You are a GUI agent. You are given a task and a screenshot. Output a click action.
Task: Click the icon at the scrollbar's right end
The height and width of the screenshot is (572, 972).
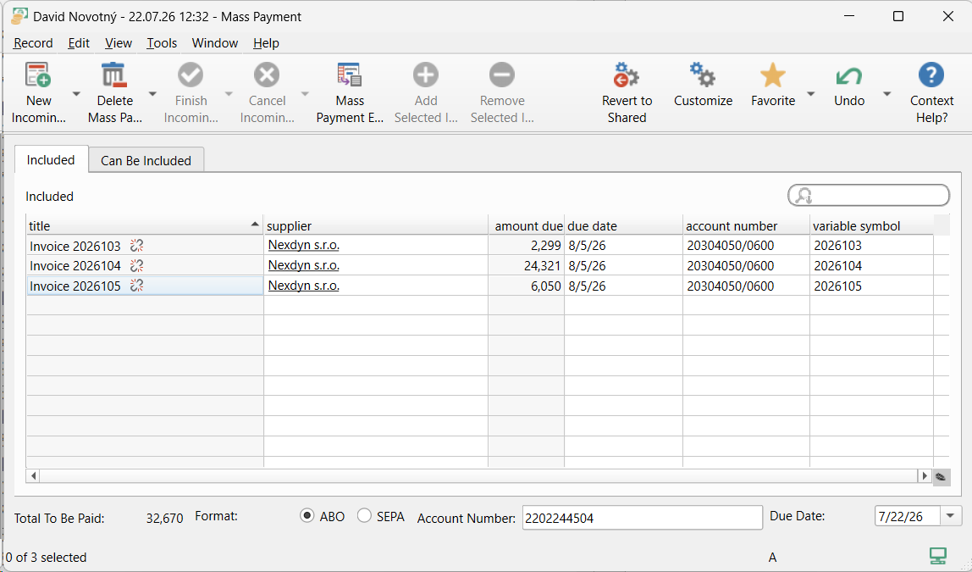pos(941,476)
